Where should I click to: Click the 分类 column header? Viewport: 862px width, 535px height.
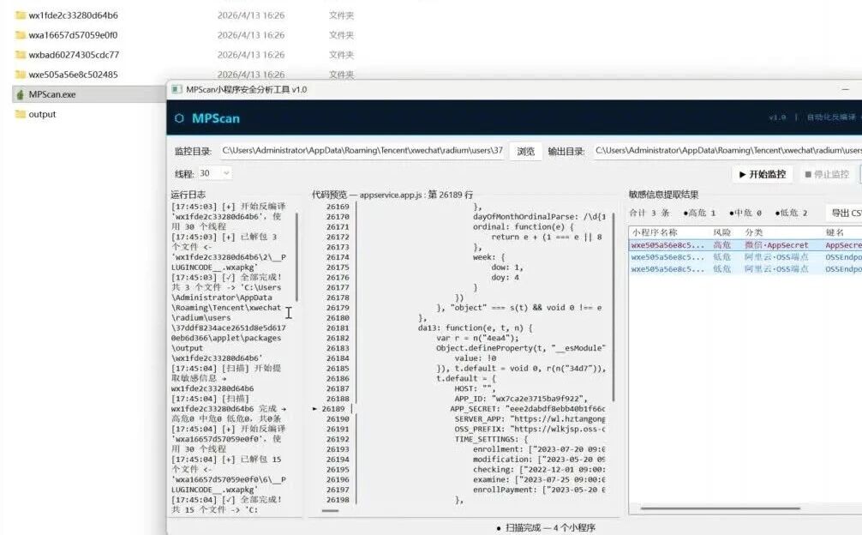click(754, 232)
